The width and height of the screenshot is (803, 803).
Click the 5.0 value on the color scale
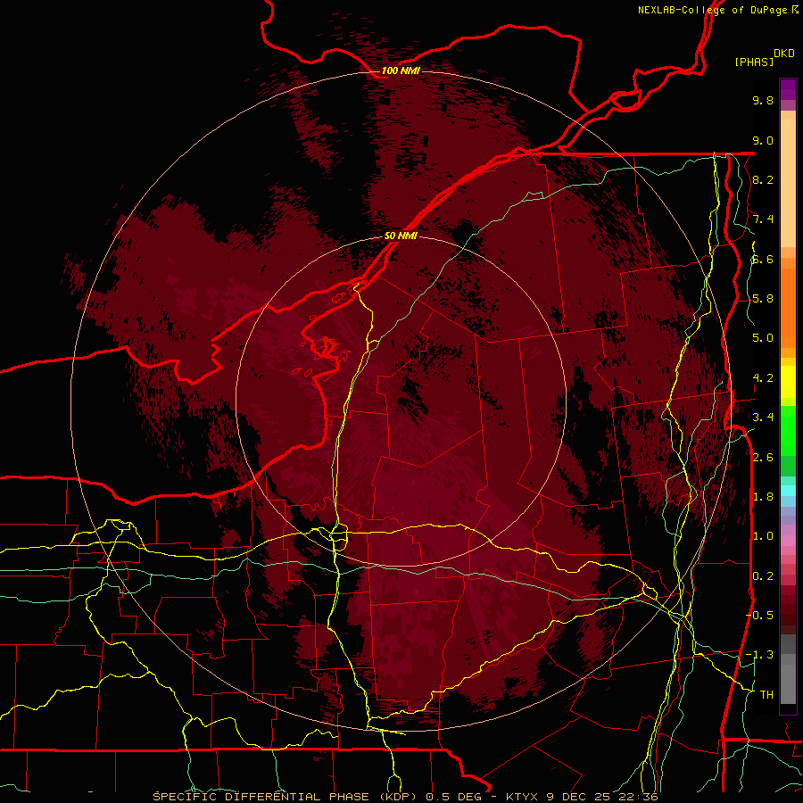click(763, 338)
